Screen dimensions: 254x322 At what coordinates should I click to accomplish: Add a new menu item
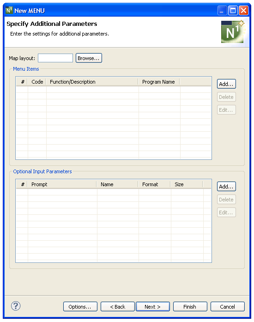click(x=226, y=84)
